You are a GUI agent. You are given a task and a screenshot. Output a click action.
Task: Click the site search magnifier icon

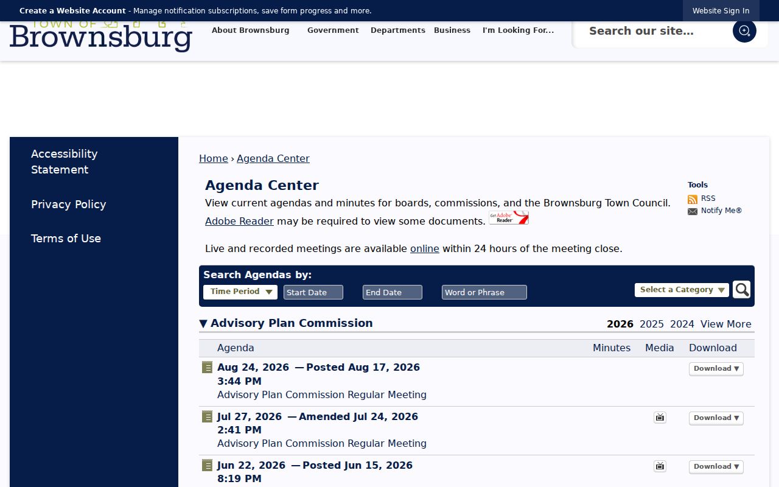click(744, 31)
